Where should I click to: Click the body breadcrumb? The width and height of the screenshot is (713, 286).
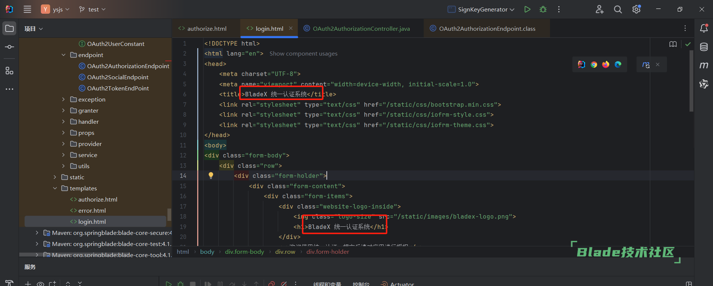click(207, 252)
